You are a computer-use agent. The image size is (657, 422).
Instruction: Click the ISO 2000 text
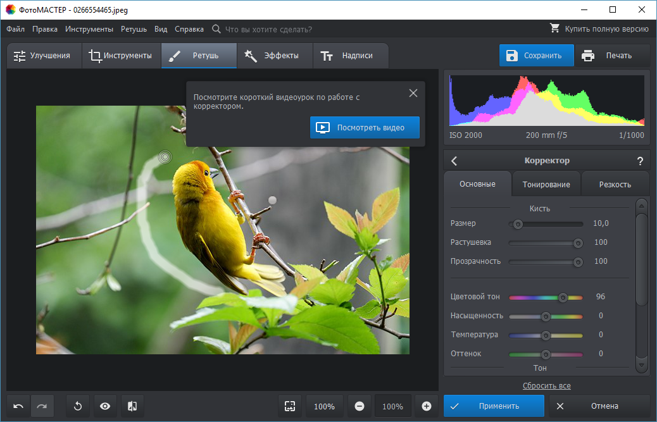[x=465, y=135]
